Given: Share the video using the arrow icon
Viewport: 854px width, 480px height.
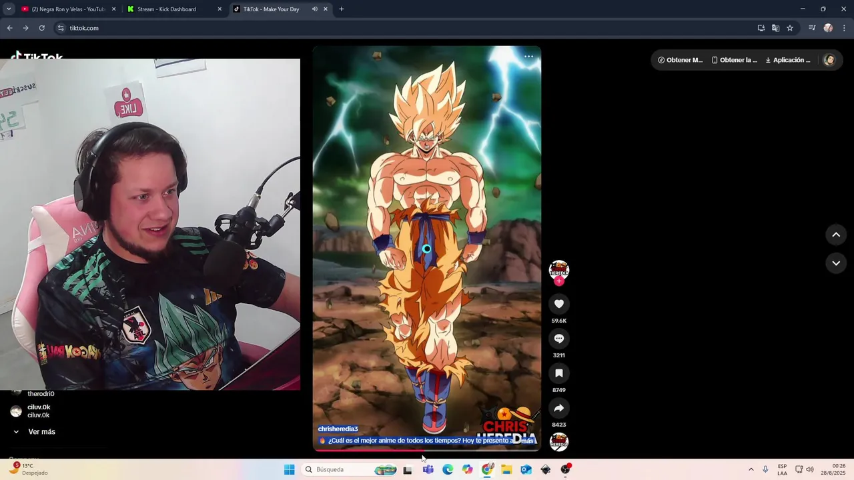Looking at the screenshot, I should click(559, 408).
